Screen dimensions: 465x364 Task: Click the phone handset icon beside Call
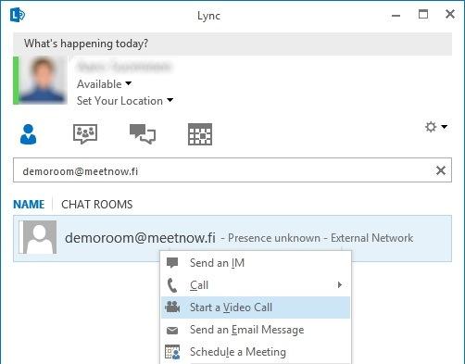[172, 285]
